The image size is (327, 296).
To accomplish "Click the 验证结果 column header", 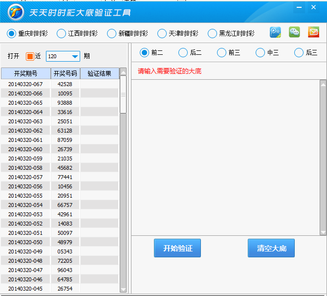I will [100, 73].
